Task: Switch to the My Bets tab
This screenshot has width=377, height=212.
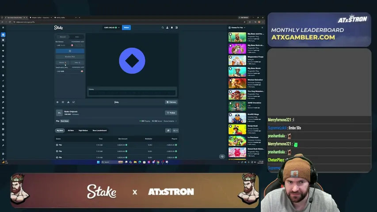Action: [x=60, y=131]
